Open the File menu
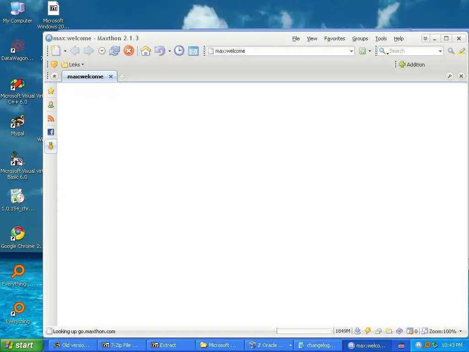Screen dimensions: 469x352 tap(296, 38)
